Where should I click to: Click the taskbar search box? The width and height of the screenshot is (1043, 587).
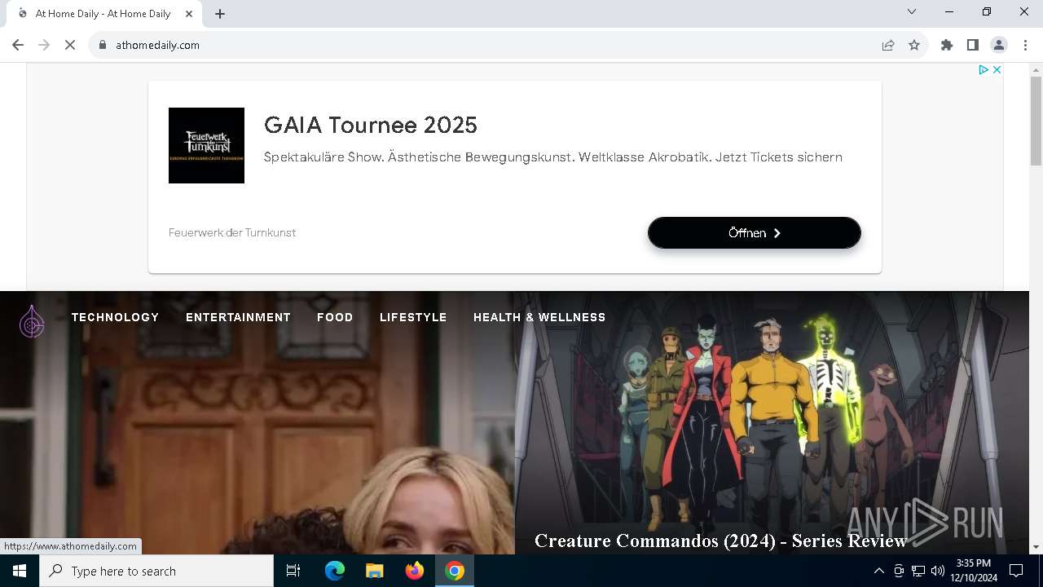(156, 571)
